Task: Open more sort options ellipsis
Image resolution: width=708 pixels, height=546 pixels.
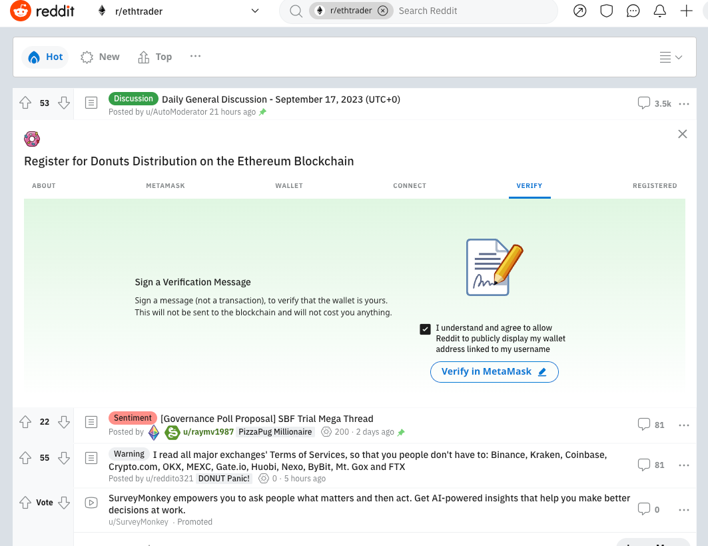Action: coord(195,56)
